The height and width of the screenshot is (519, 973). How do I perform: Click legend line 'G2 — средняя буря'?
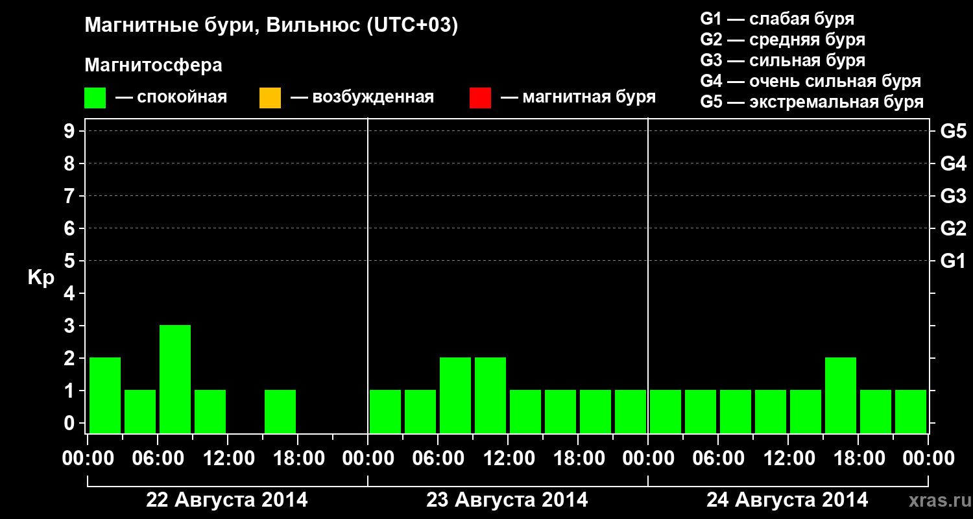tap(782, 40)
